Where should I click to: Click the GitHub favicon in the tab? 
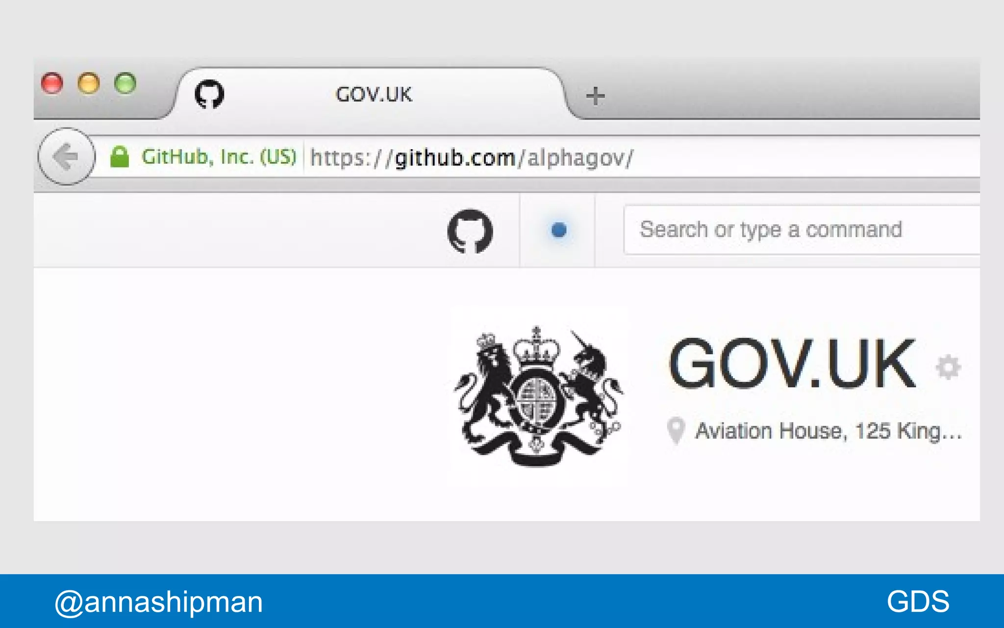[209, 94]
